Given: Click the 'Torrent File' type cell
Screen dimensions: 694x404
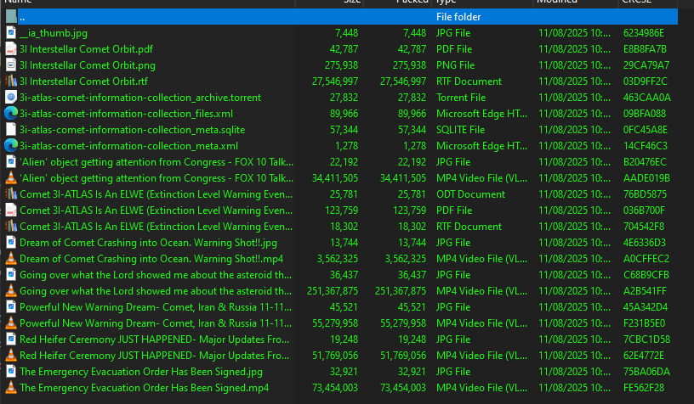Looking at the screenshot, I should (x=461, y=98).
